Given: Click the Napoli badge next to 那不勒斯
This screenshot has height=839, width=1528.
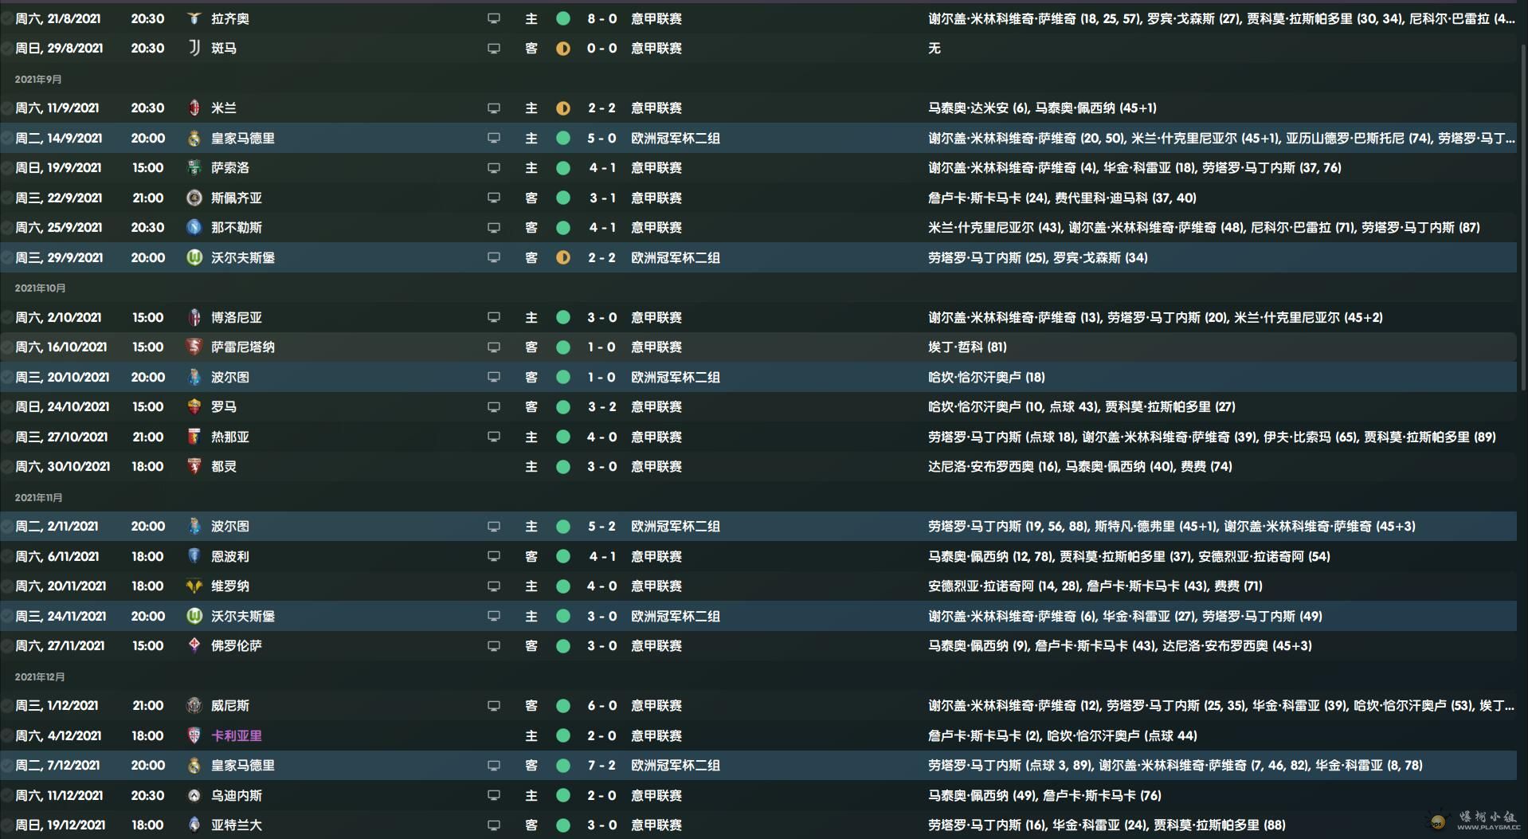Looking at the screenshot, I should [194, 227].
